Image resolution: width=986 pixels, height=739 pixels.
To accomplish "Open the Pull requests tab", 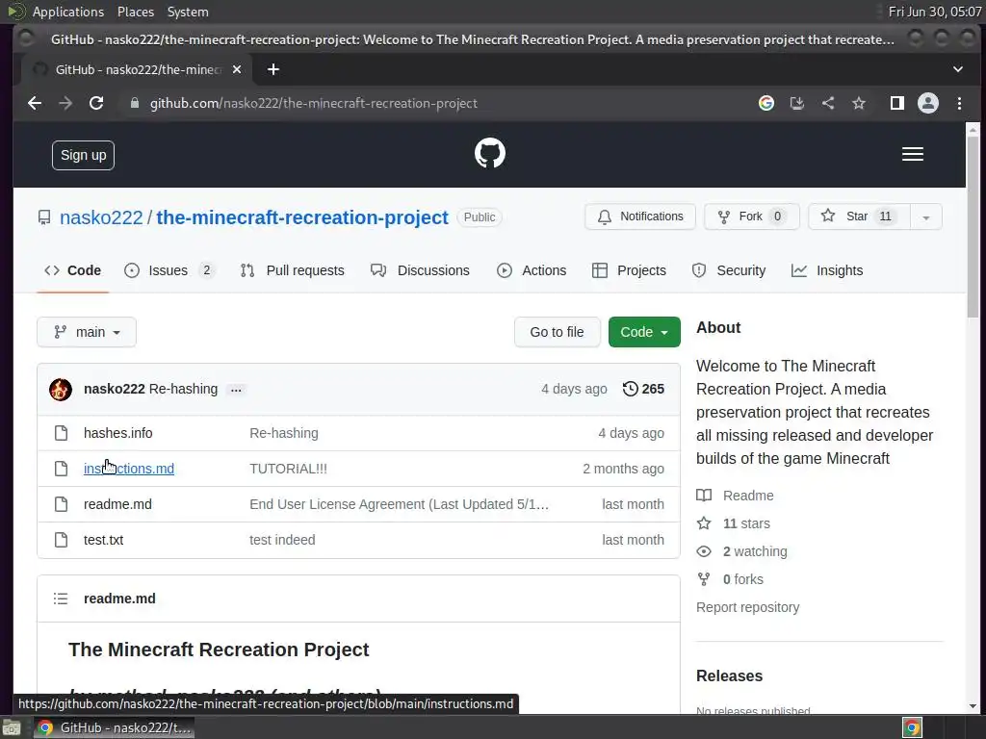I will pyautogui.click(x=293, y=270).
